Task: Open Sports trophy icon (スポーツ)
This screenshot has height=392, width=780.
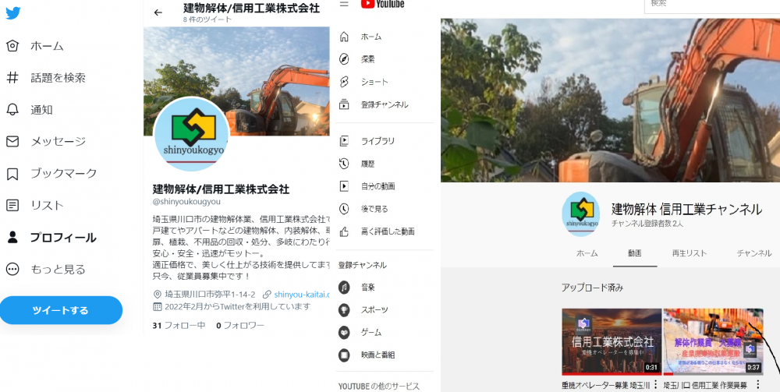Action: pos(344,309)
